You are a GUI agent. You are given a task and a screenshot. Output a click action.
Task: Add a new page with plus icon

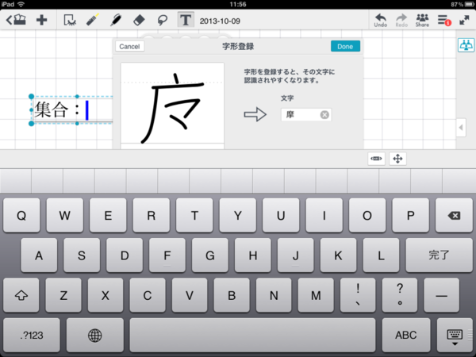pos(41,20)
